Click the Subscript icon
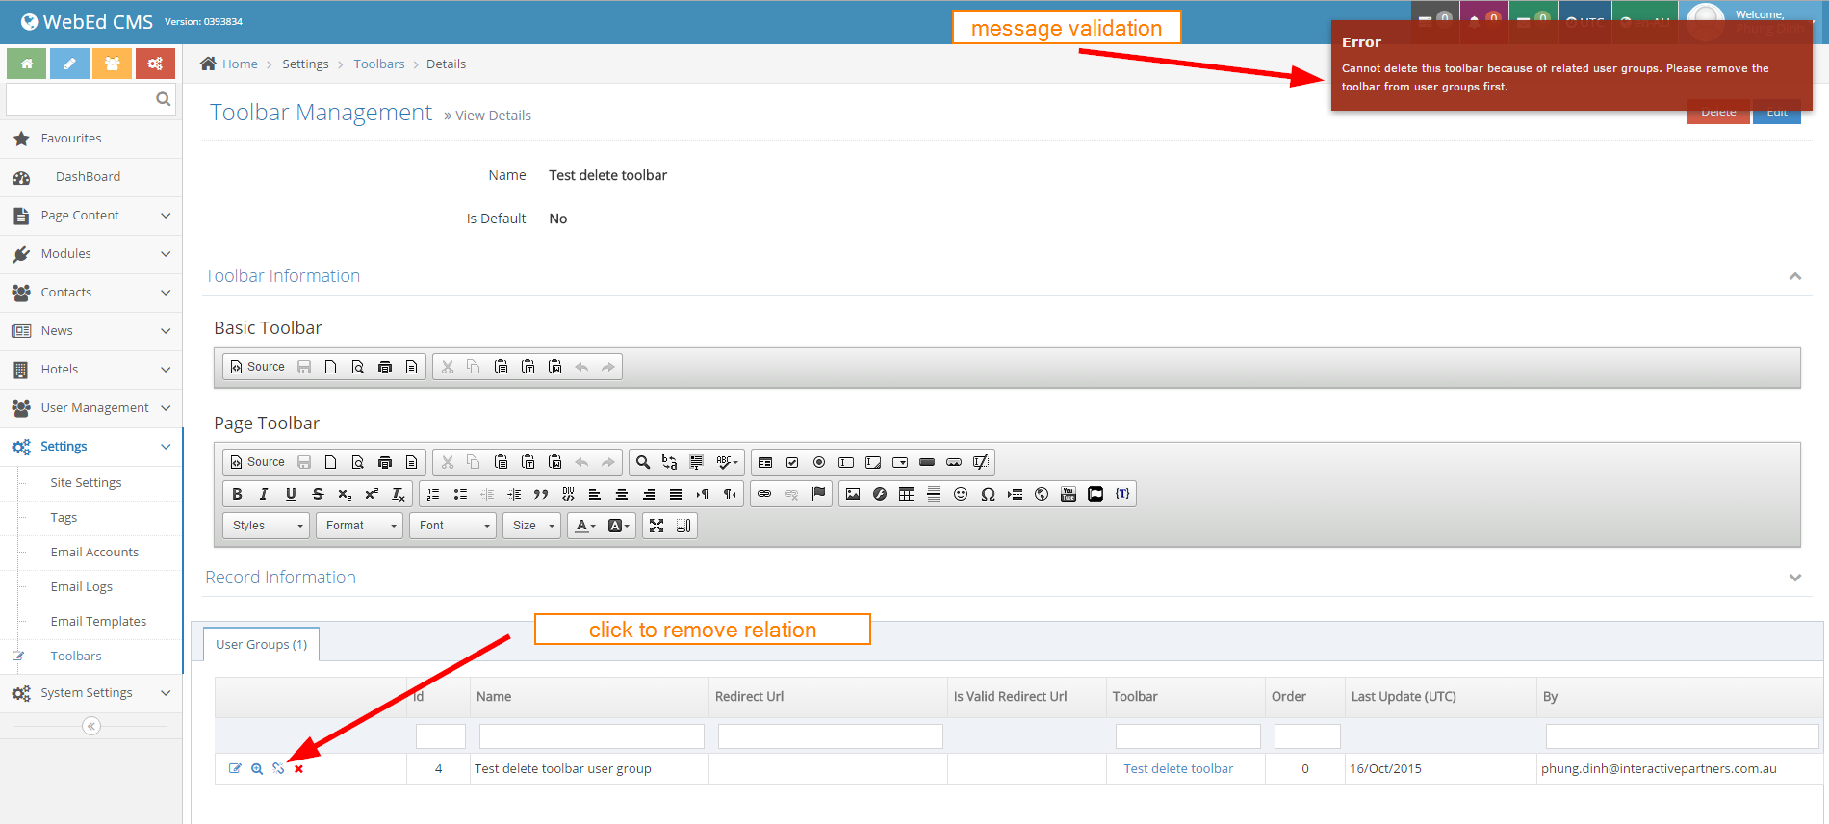 [x=345, y=494]
